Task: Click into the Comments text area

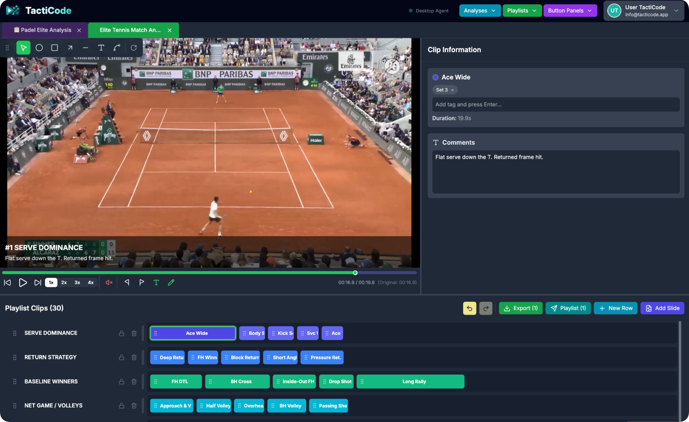Action: tap(556, 172)
